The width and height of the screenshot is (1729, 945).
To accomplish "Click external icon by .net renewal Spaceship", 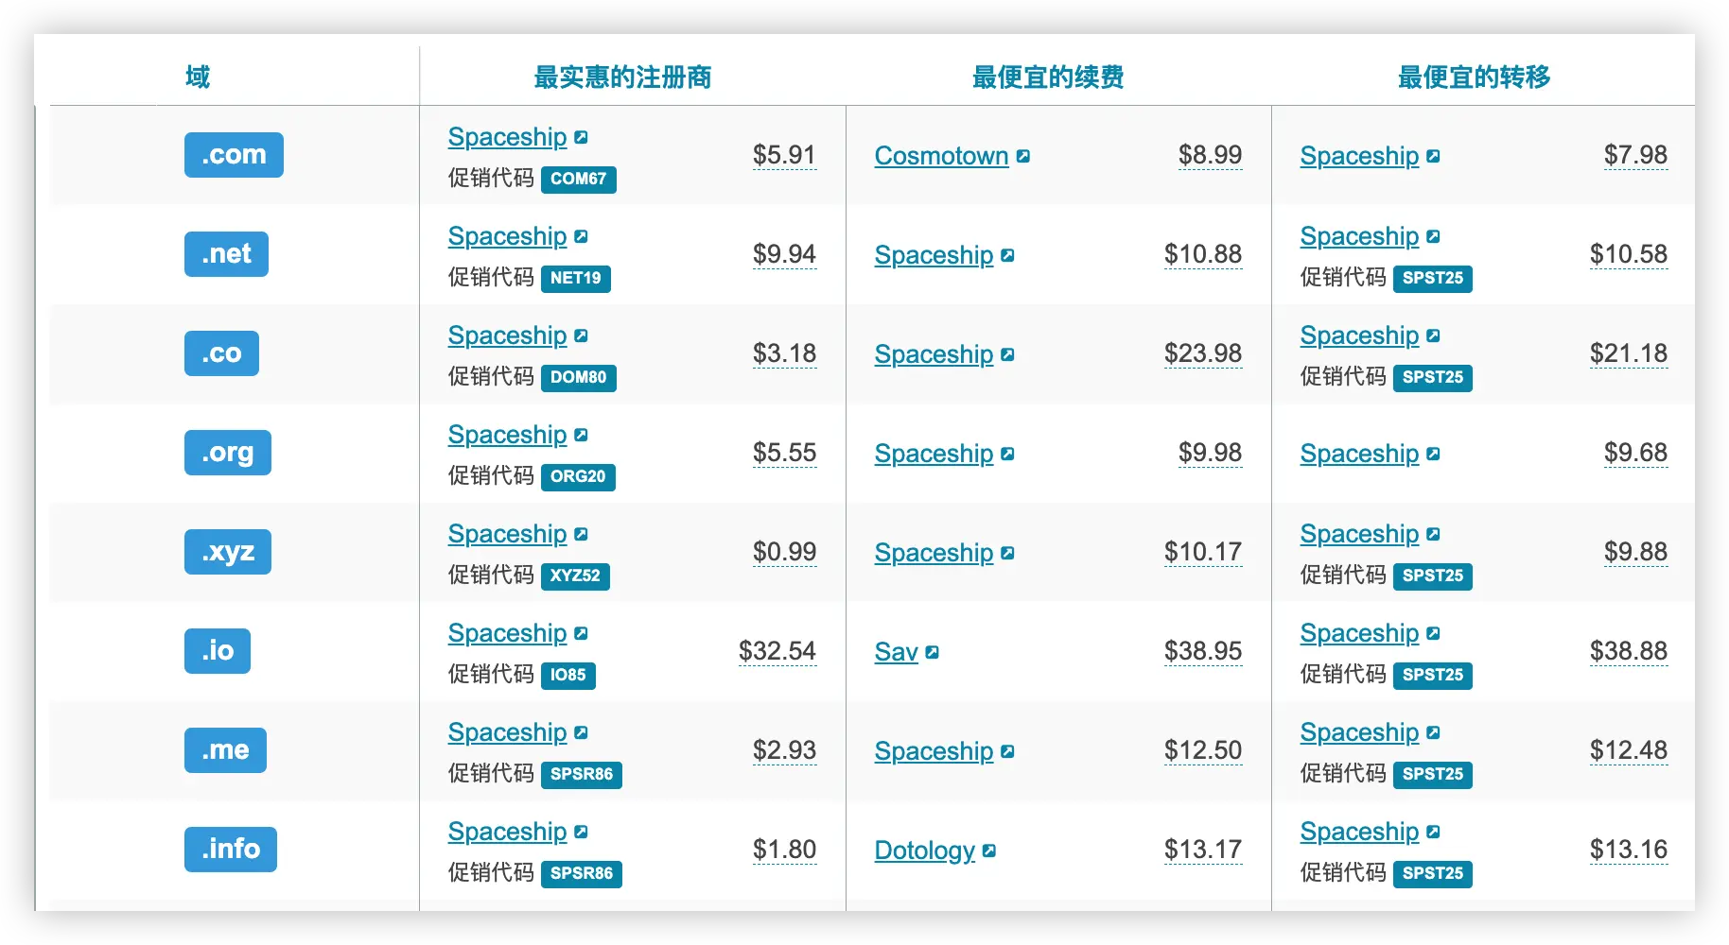I will click(x=1007, y=255).
